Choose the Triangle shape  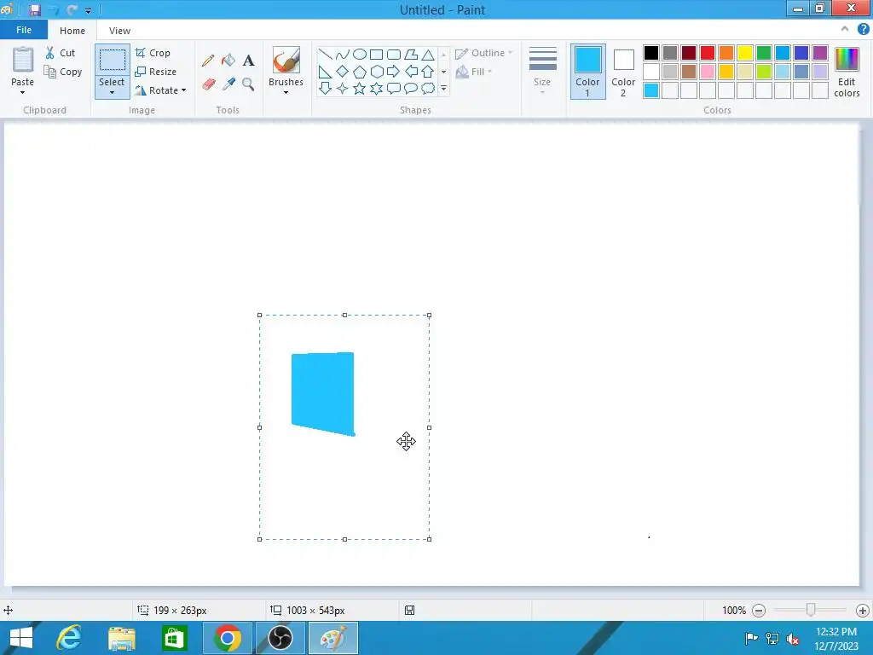[428, 55]
